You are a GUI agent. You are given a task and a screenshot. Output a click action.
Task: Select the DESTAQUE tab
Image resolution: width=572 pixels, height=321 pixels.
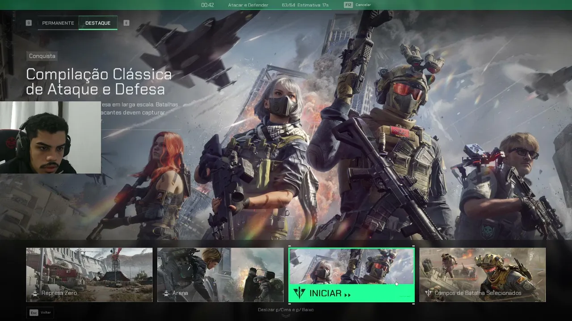(98, 23)
